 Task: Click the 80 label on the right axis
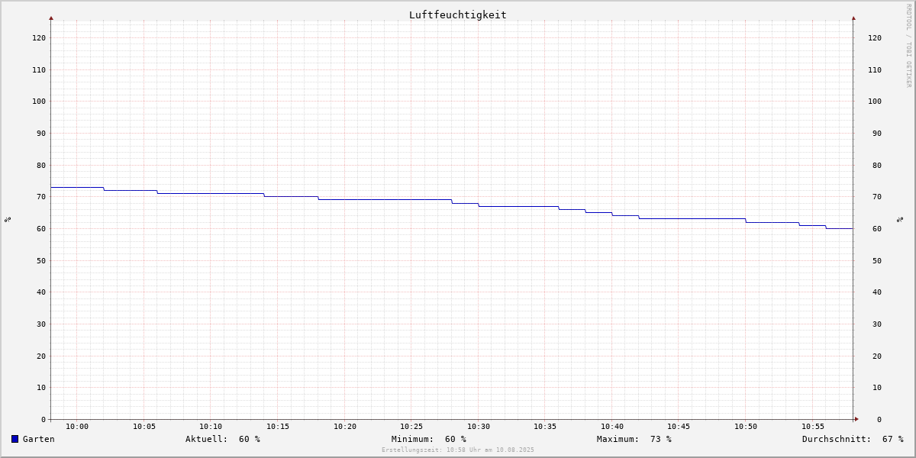point(877,166)
